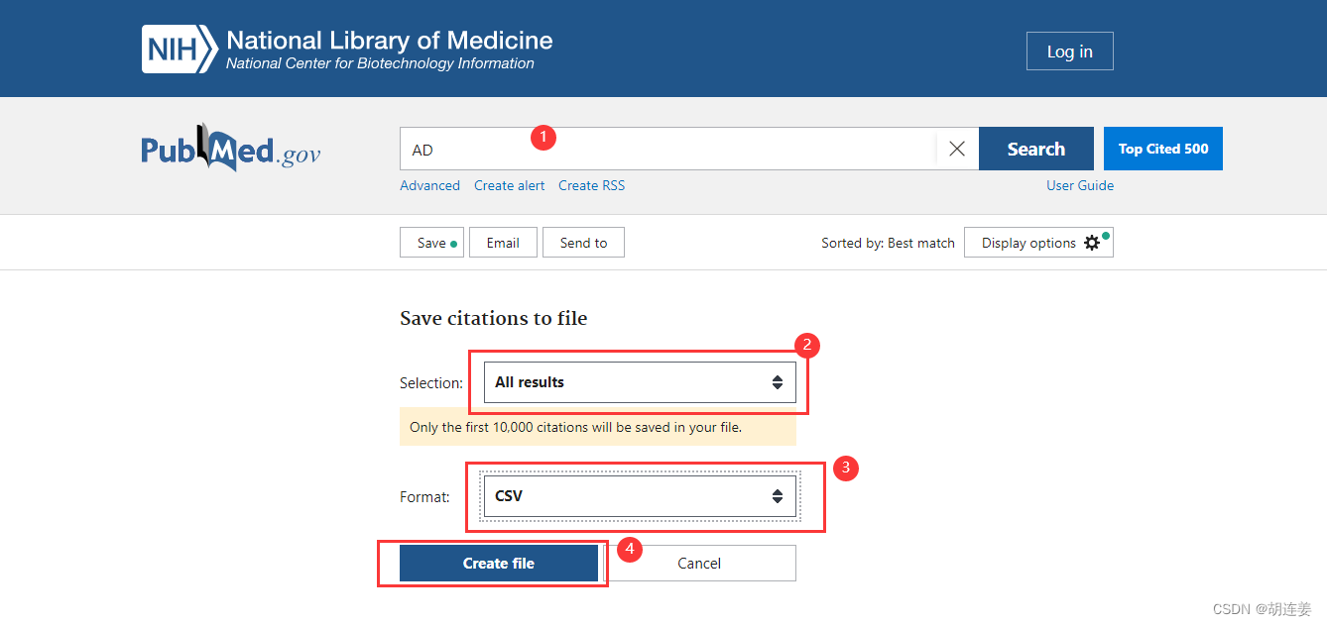Click the red step 4 badge
This screenshot has width=1327, height=626.
(630, 549)
